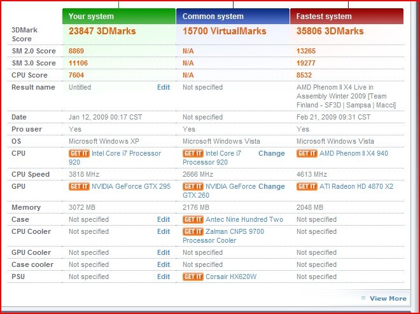Edit the PSU entry
This screenshot has width=420, height=314.
164,276
